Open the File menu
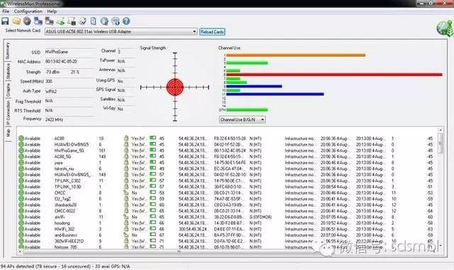 [6, 11]
